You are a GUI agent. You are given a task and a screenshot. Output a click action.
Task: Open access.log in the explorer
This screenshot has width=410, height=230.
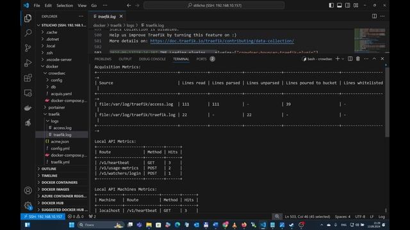coord(62,128)
